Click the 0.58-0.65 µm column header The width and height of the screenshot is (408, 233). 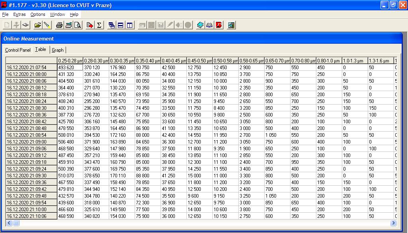(251, 61)
